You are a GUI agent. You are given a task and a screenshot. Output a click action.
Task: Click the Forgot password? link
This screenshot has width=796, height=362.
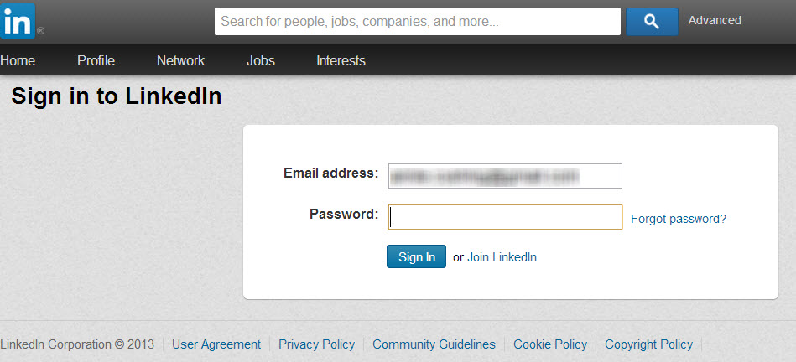(678, 219)
